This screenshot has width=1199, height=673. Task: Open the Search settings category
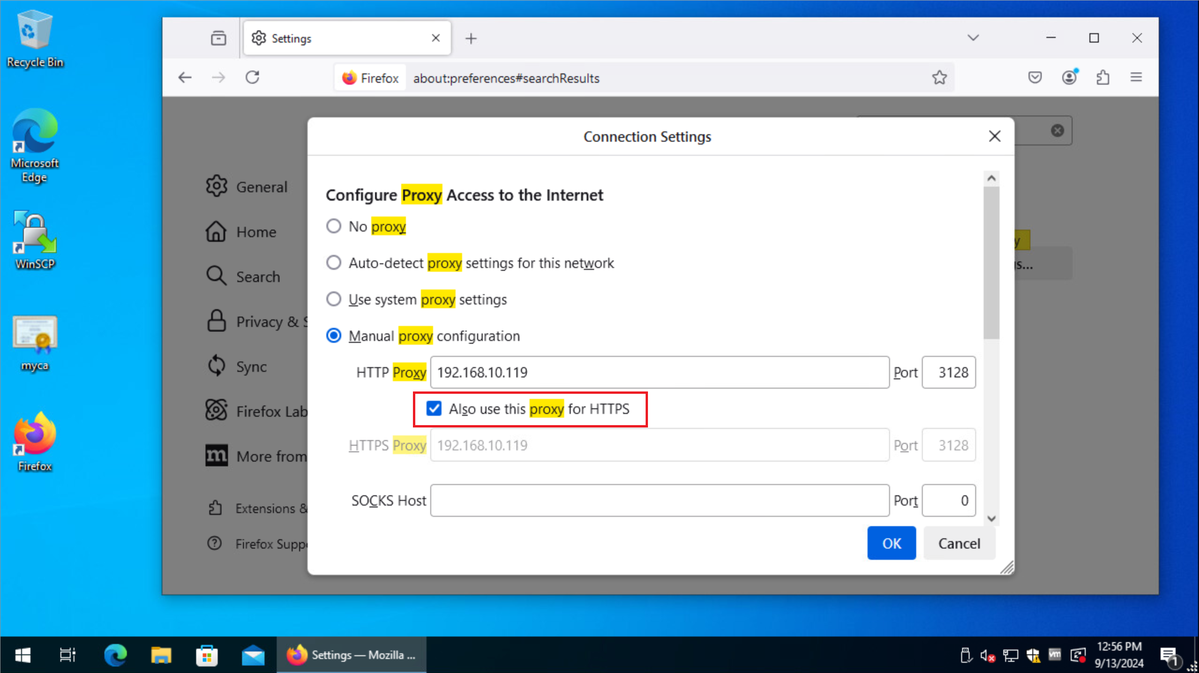(243, 276)
